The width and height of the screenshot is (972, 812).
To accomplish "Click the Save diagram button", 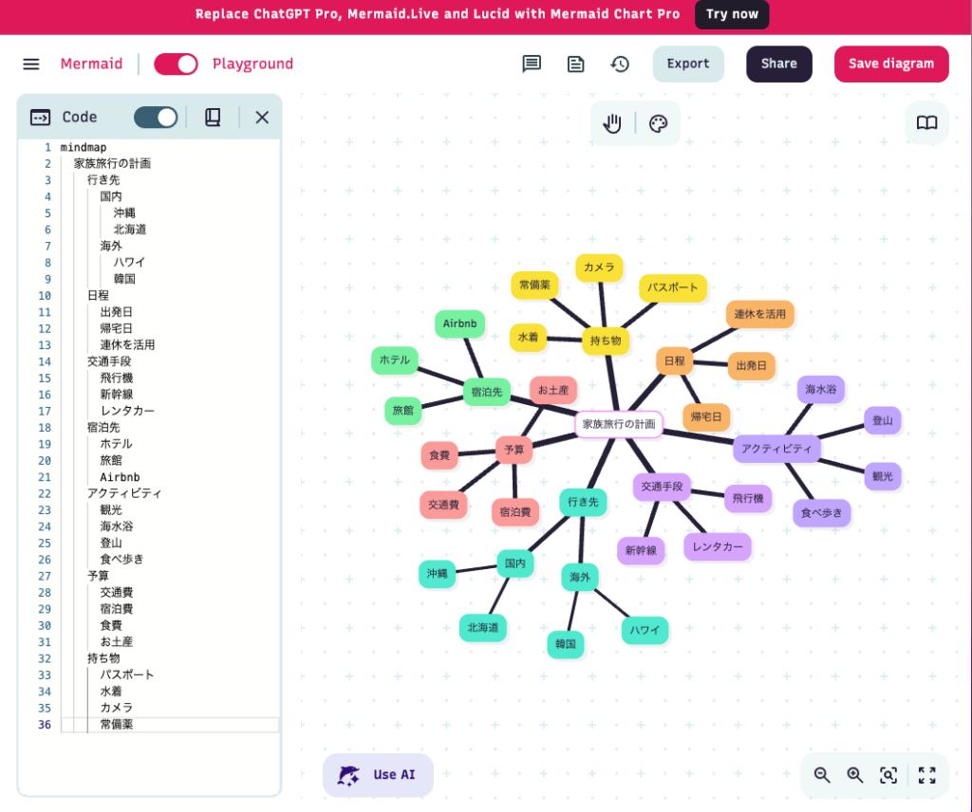I will click(x=890, y=64).
